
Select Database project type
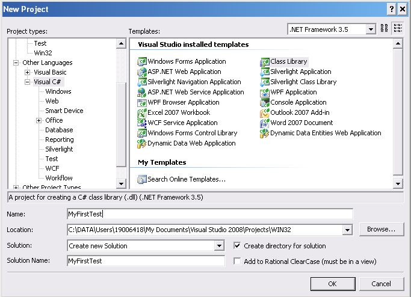59,130
